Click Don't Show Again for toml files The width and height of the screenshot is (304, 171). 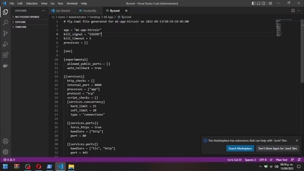277,149
